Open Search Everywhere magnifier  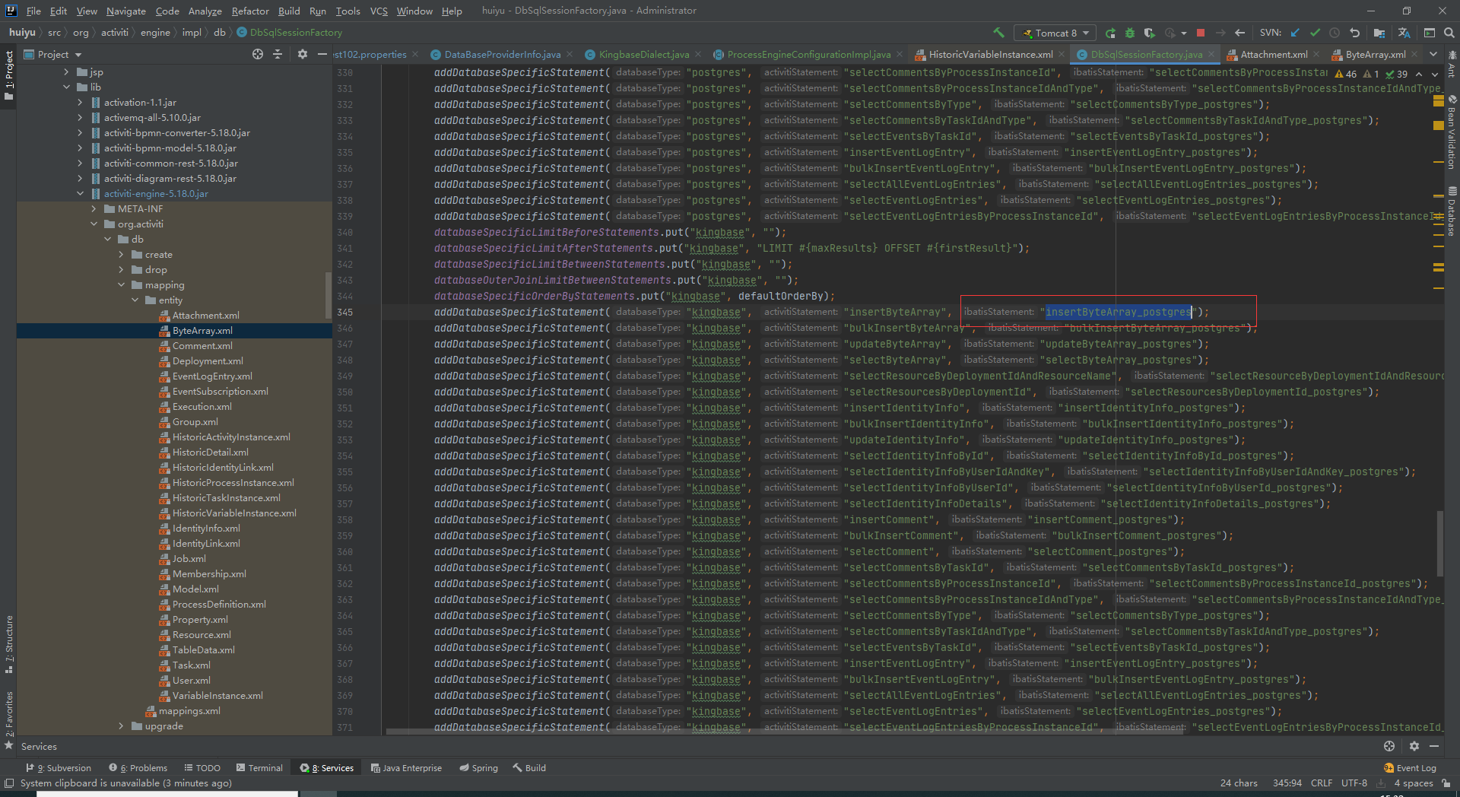1449,33
